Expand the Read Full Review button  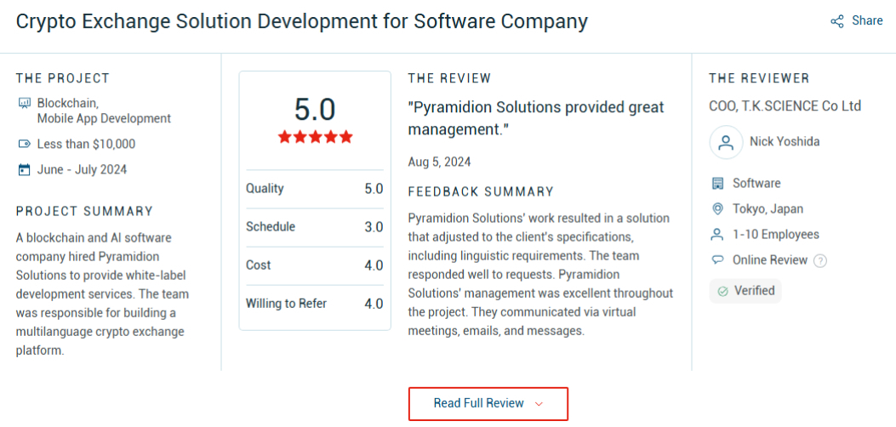pos(488,403)
